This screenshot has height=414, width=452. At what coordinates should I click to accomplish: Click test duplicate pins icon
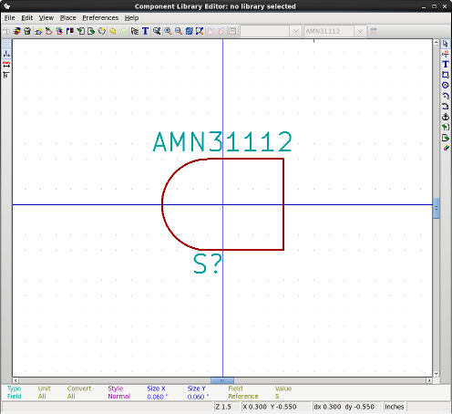[x=157, y=31]
